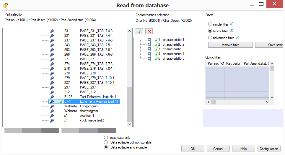
Task: Click the info icon beside advanced filter
Action: [x=237, y=37]
